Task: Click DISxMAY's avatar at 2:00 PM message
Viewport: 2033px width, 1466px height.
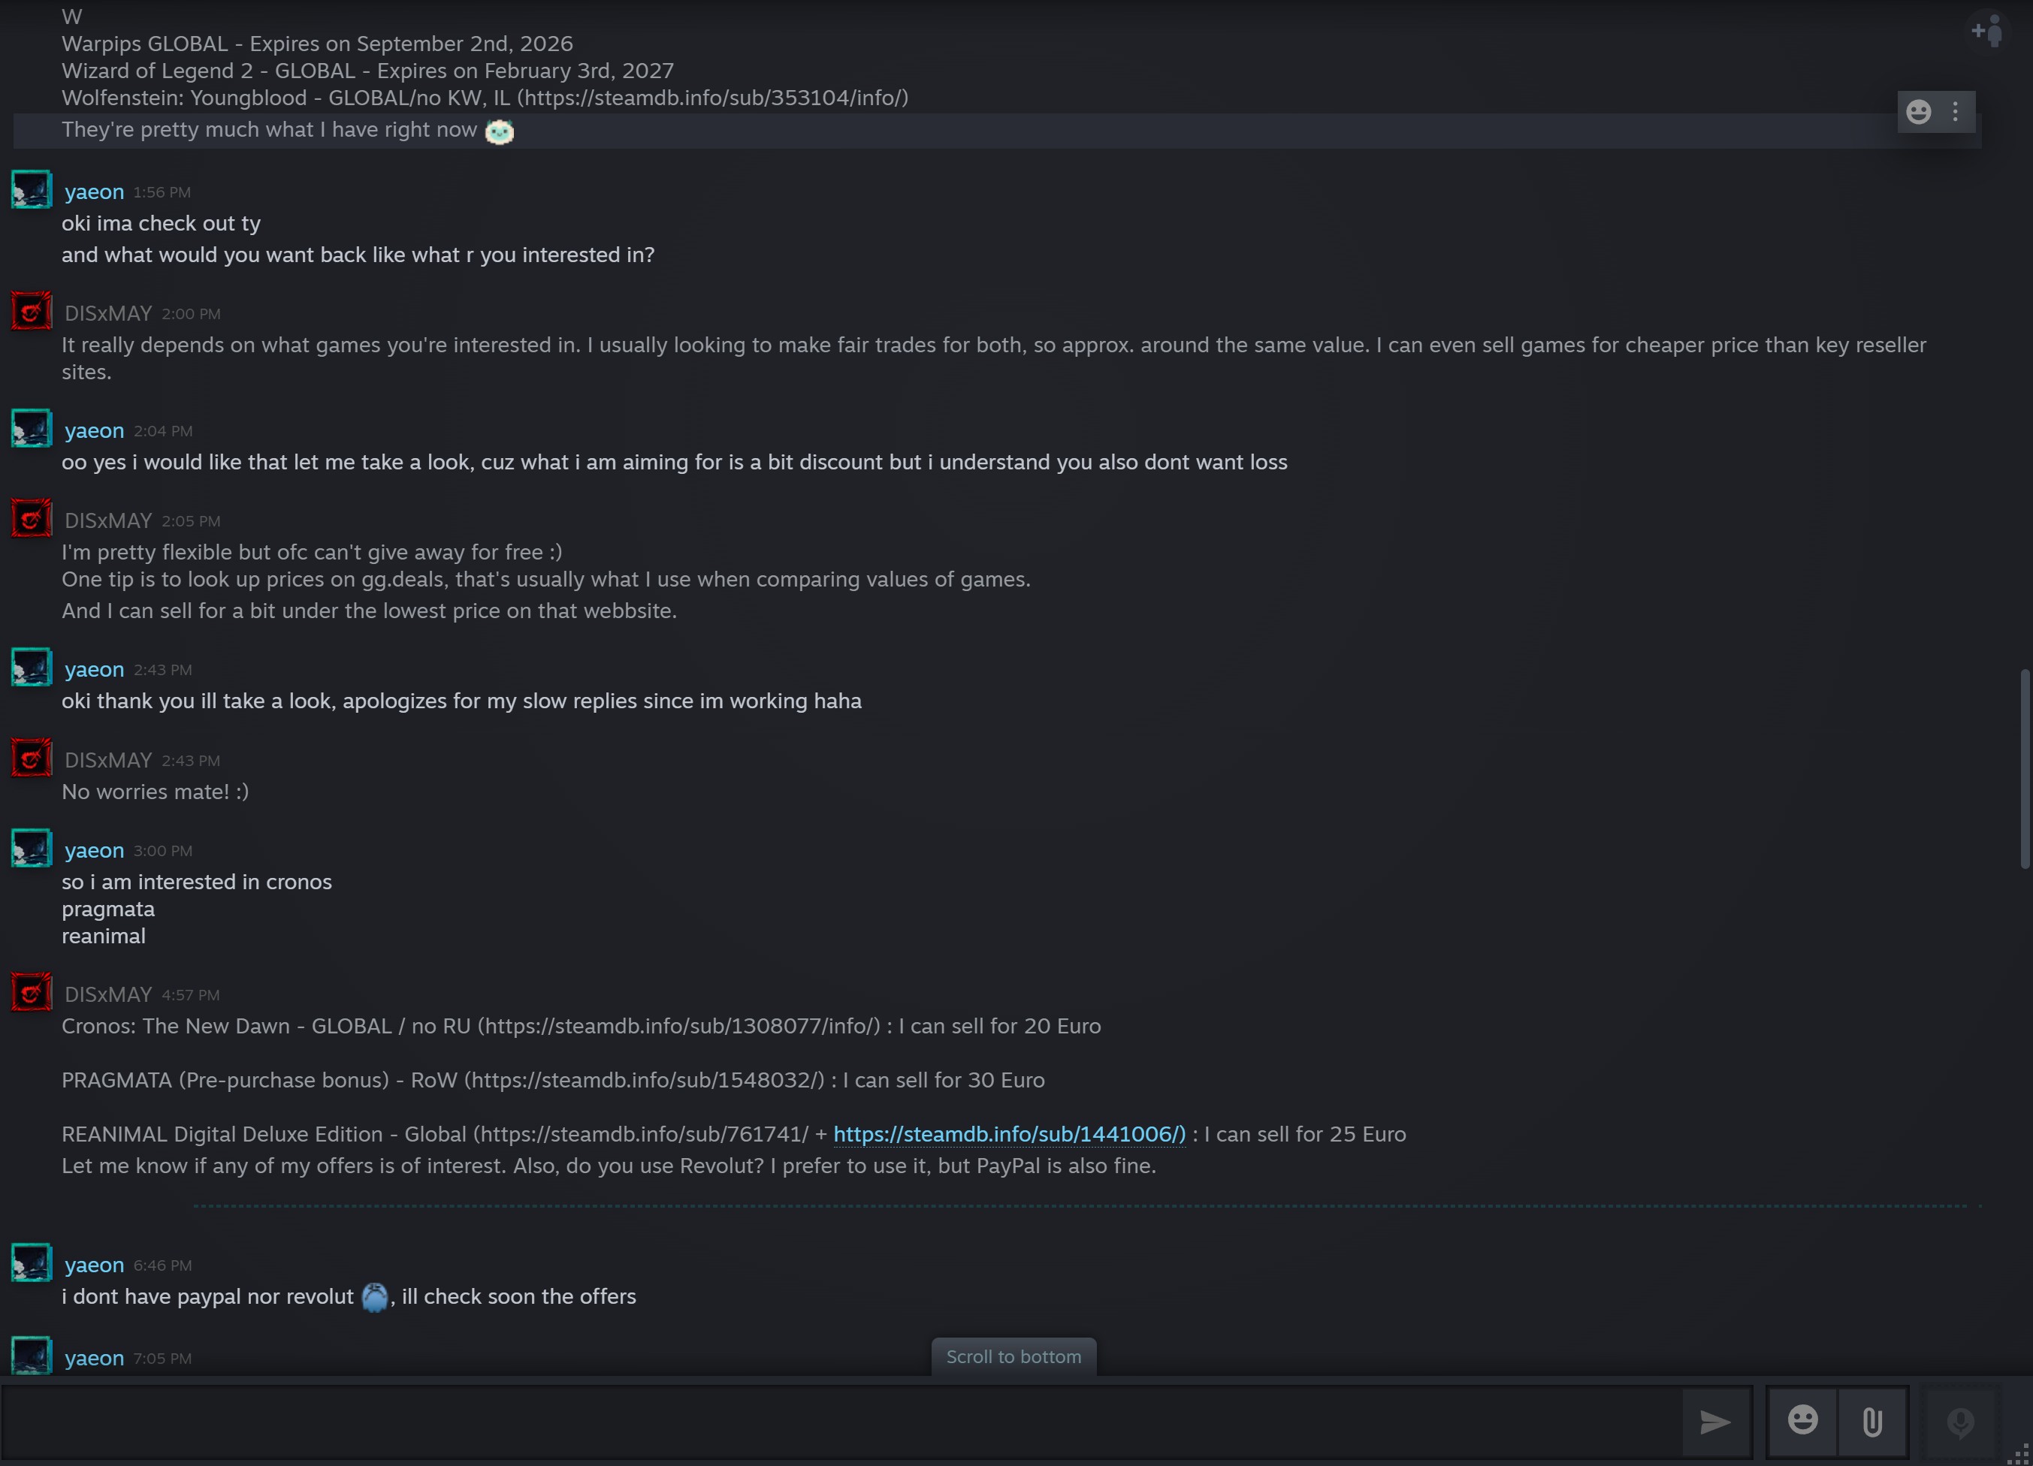Action: (x=32, y=311)
